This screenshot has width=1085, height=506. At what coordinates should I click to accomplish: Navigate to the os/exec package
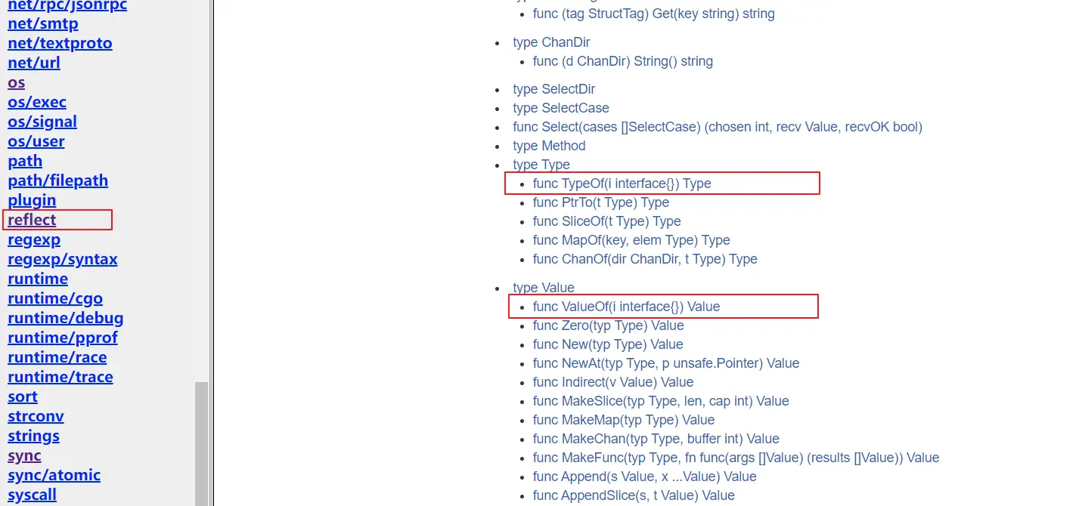pyautogui.click(x=37, y=102)
